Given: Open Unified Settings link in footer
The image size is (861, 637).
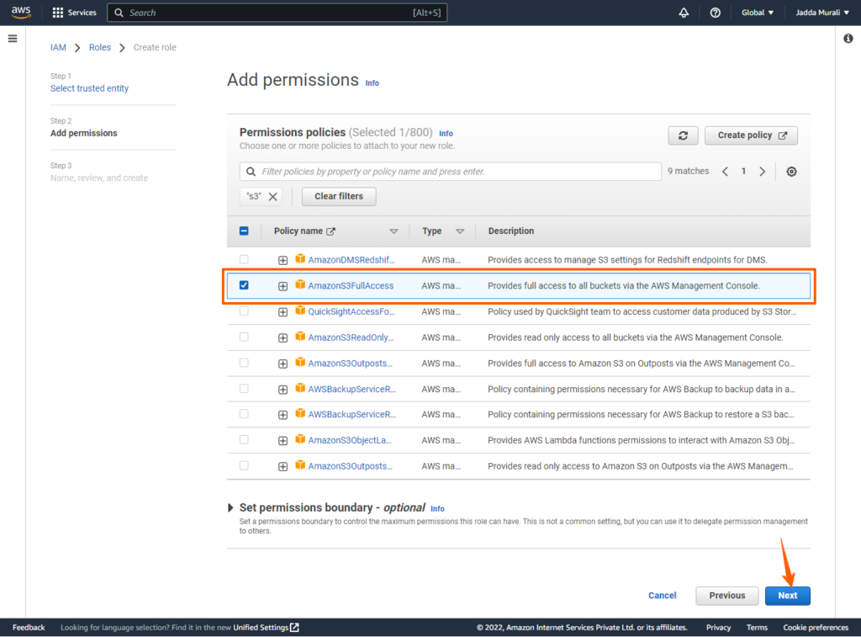Looking at the screenshot, I should [x=266, y=628].
